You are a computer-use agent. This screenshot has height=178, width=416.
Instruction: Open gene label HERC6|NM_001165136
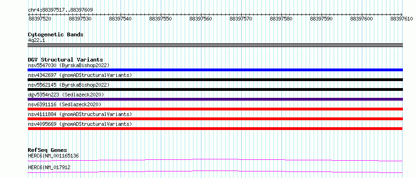coord(53,156)
